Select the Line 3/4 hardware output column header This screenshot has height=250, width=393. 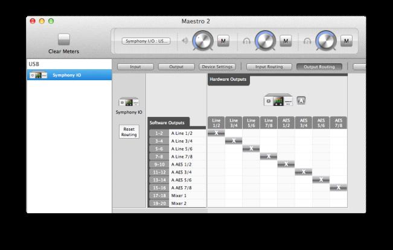click(x=234, y=123)
